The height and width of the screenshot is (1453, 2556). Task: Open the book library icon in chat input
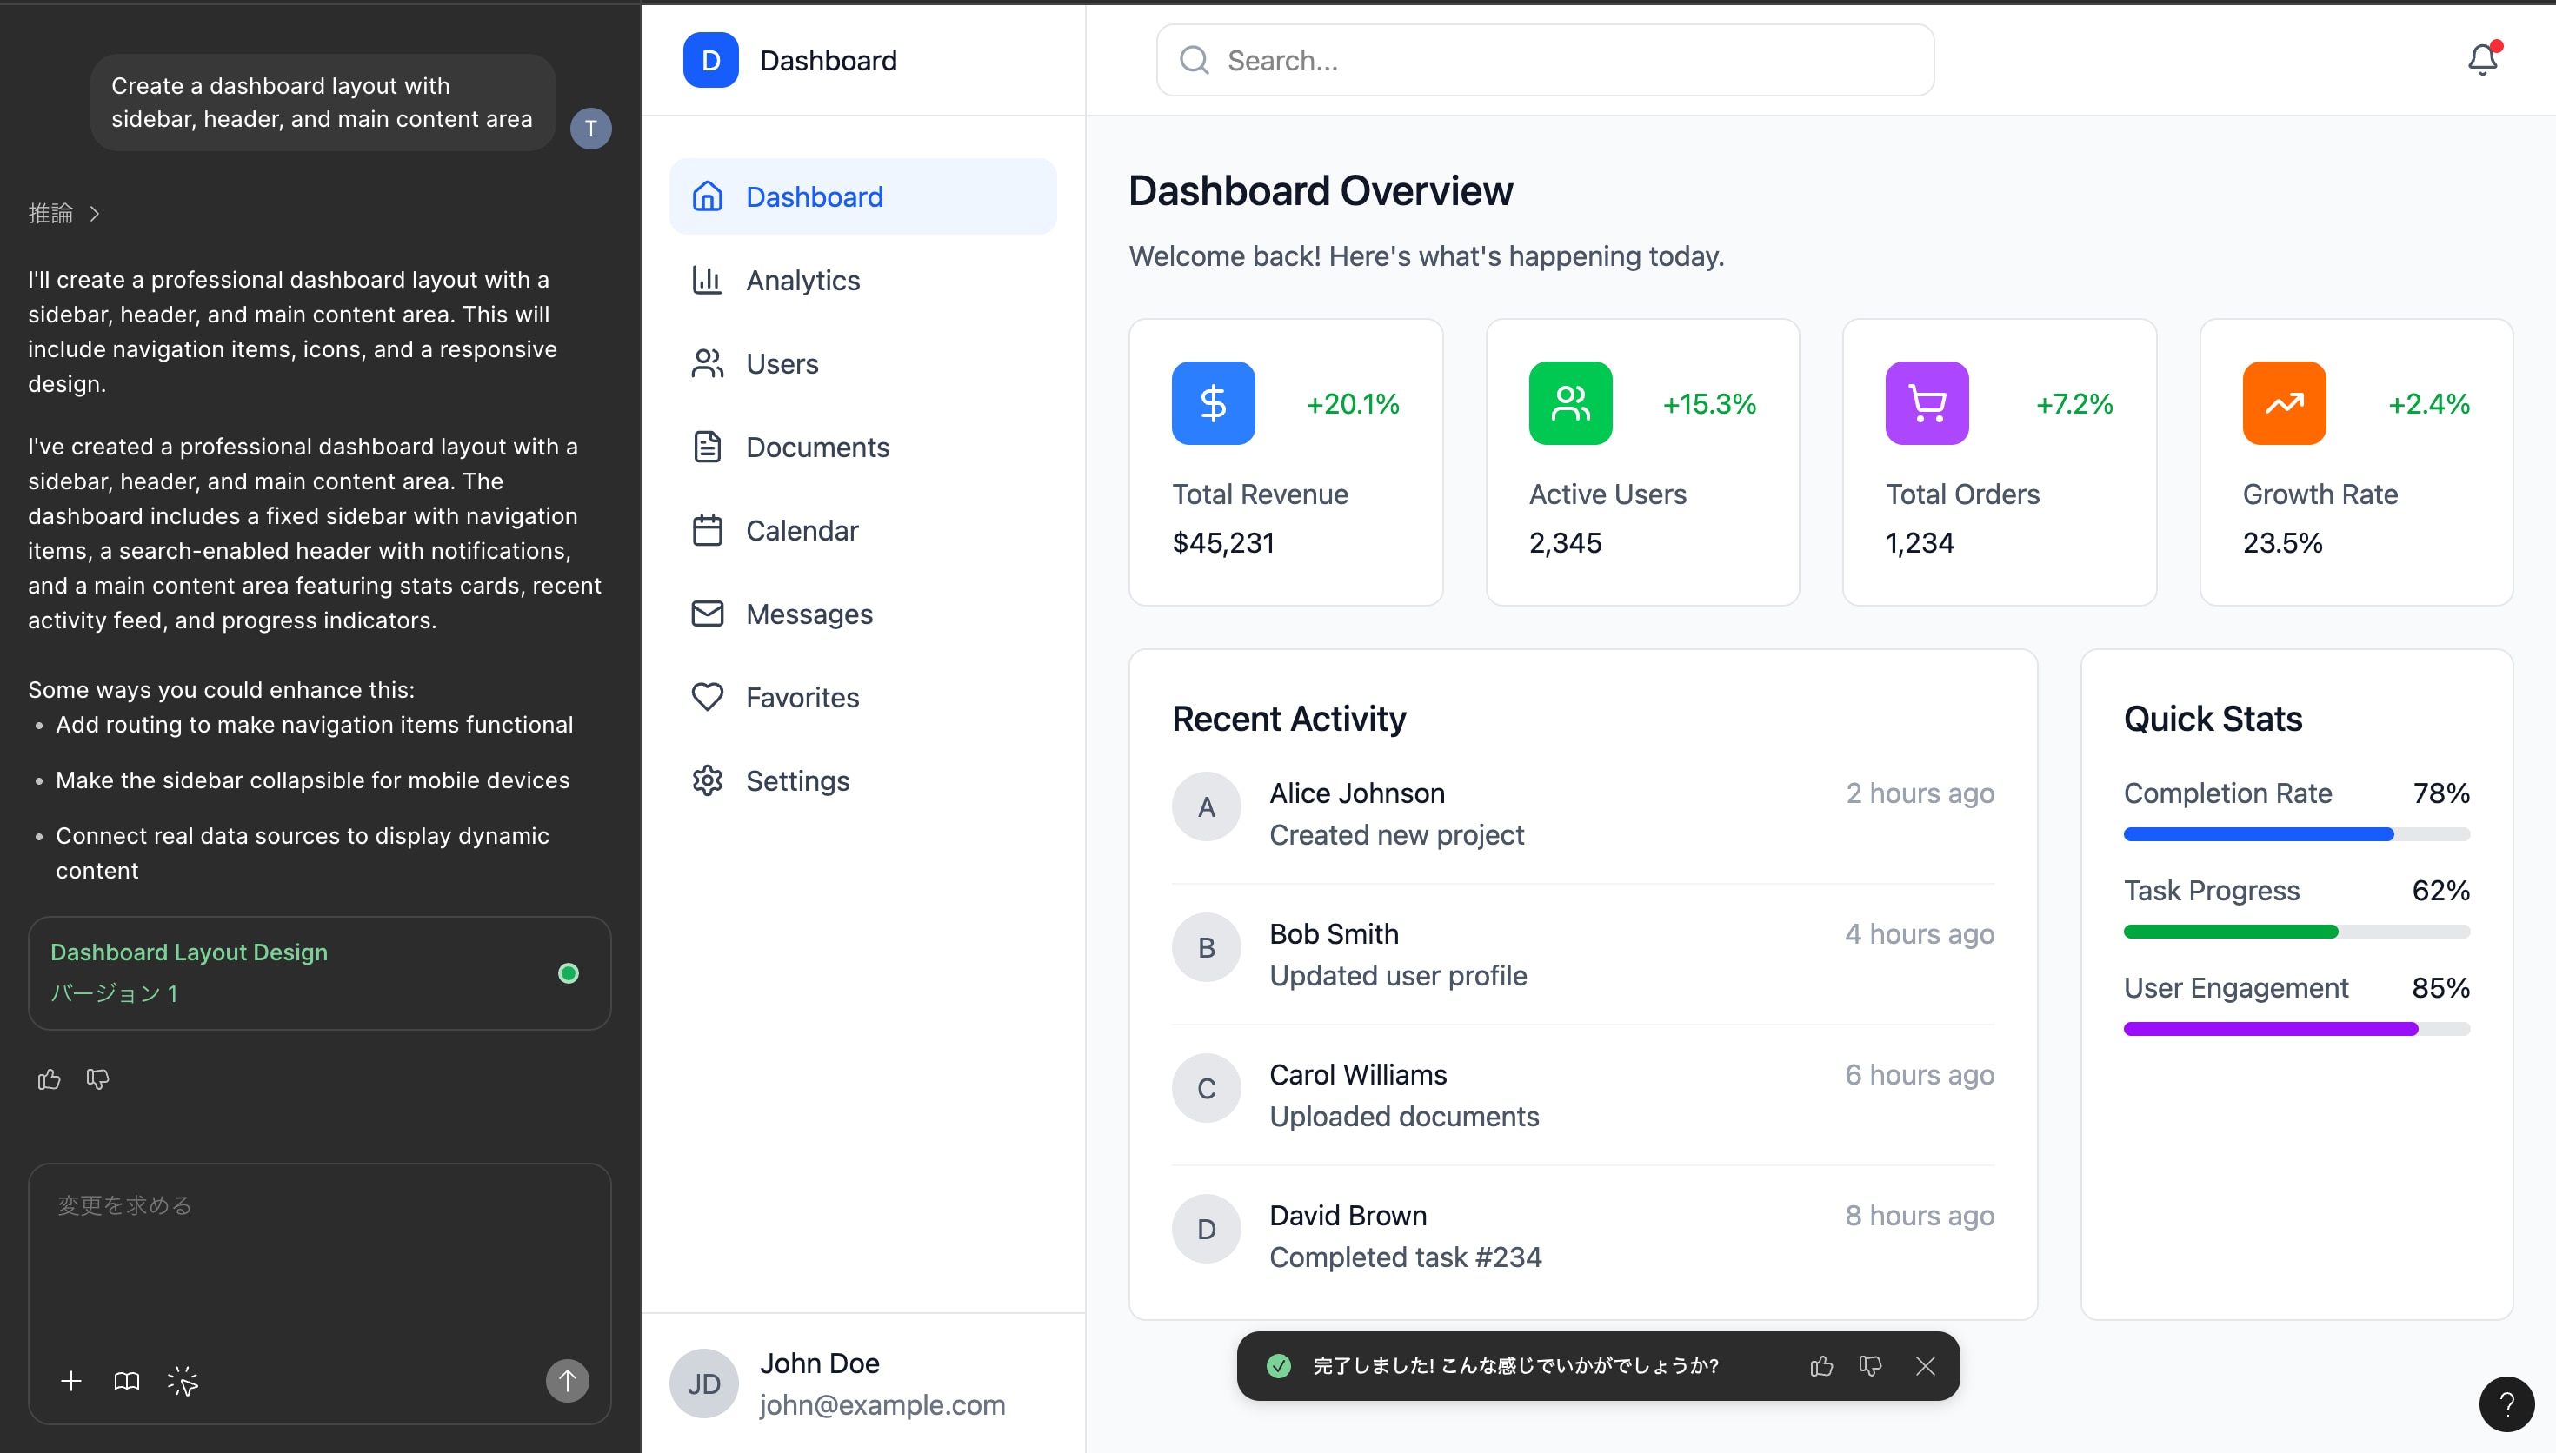click(127, 1380)
